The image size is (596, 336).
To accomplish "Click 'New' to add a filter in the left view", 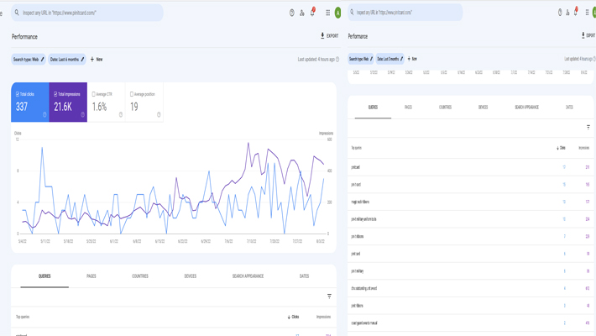I will [x=99, y=60].
